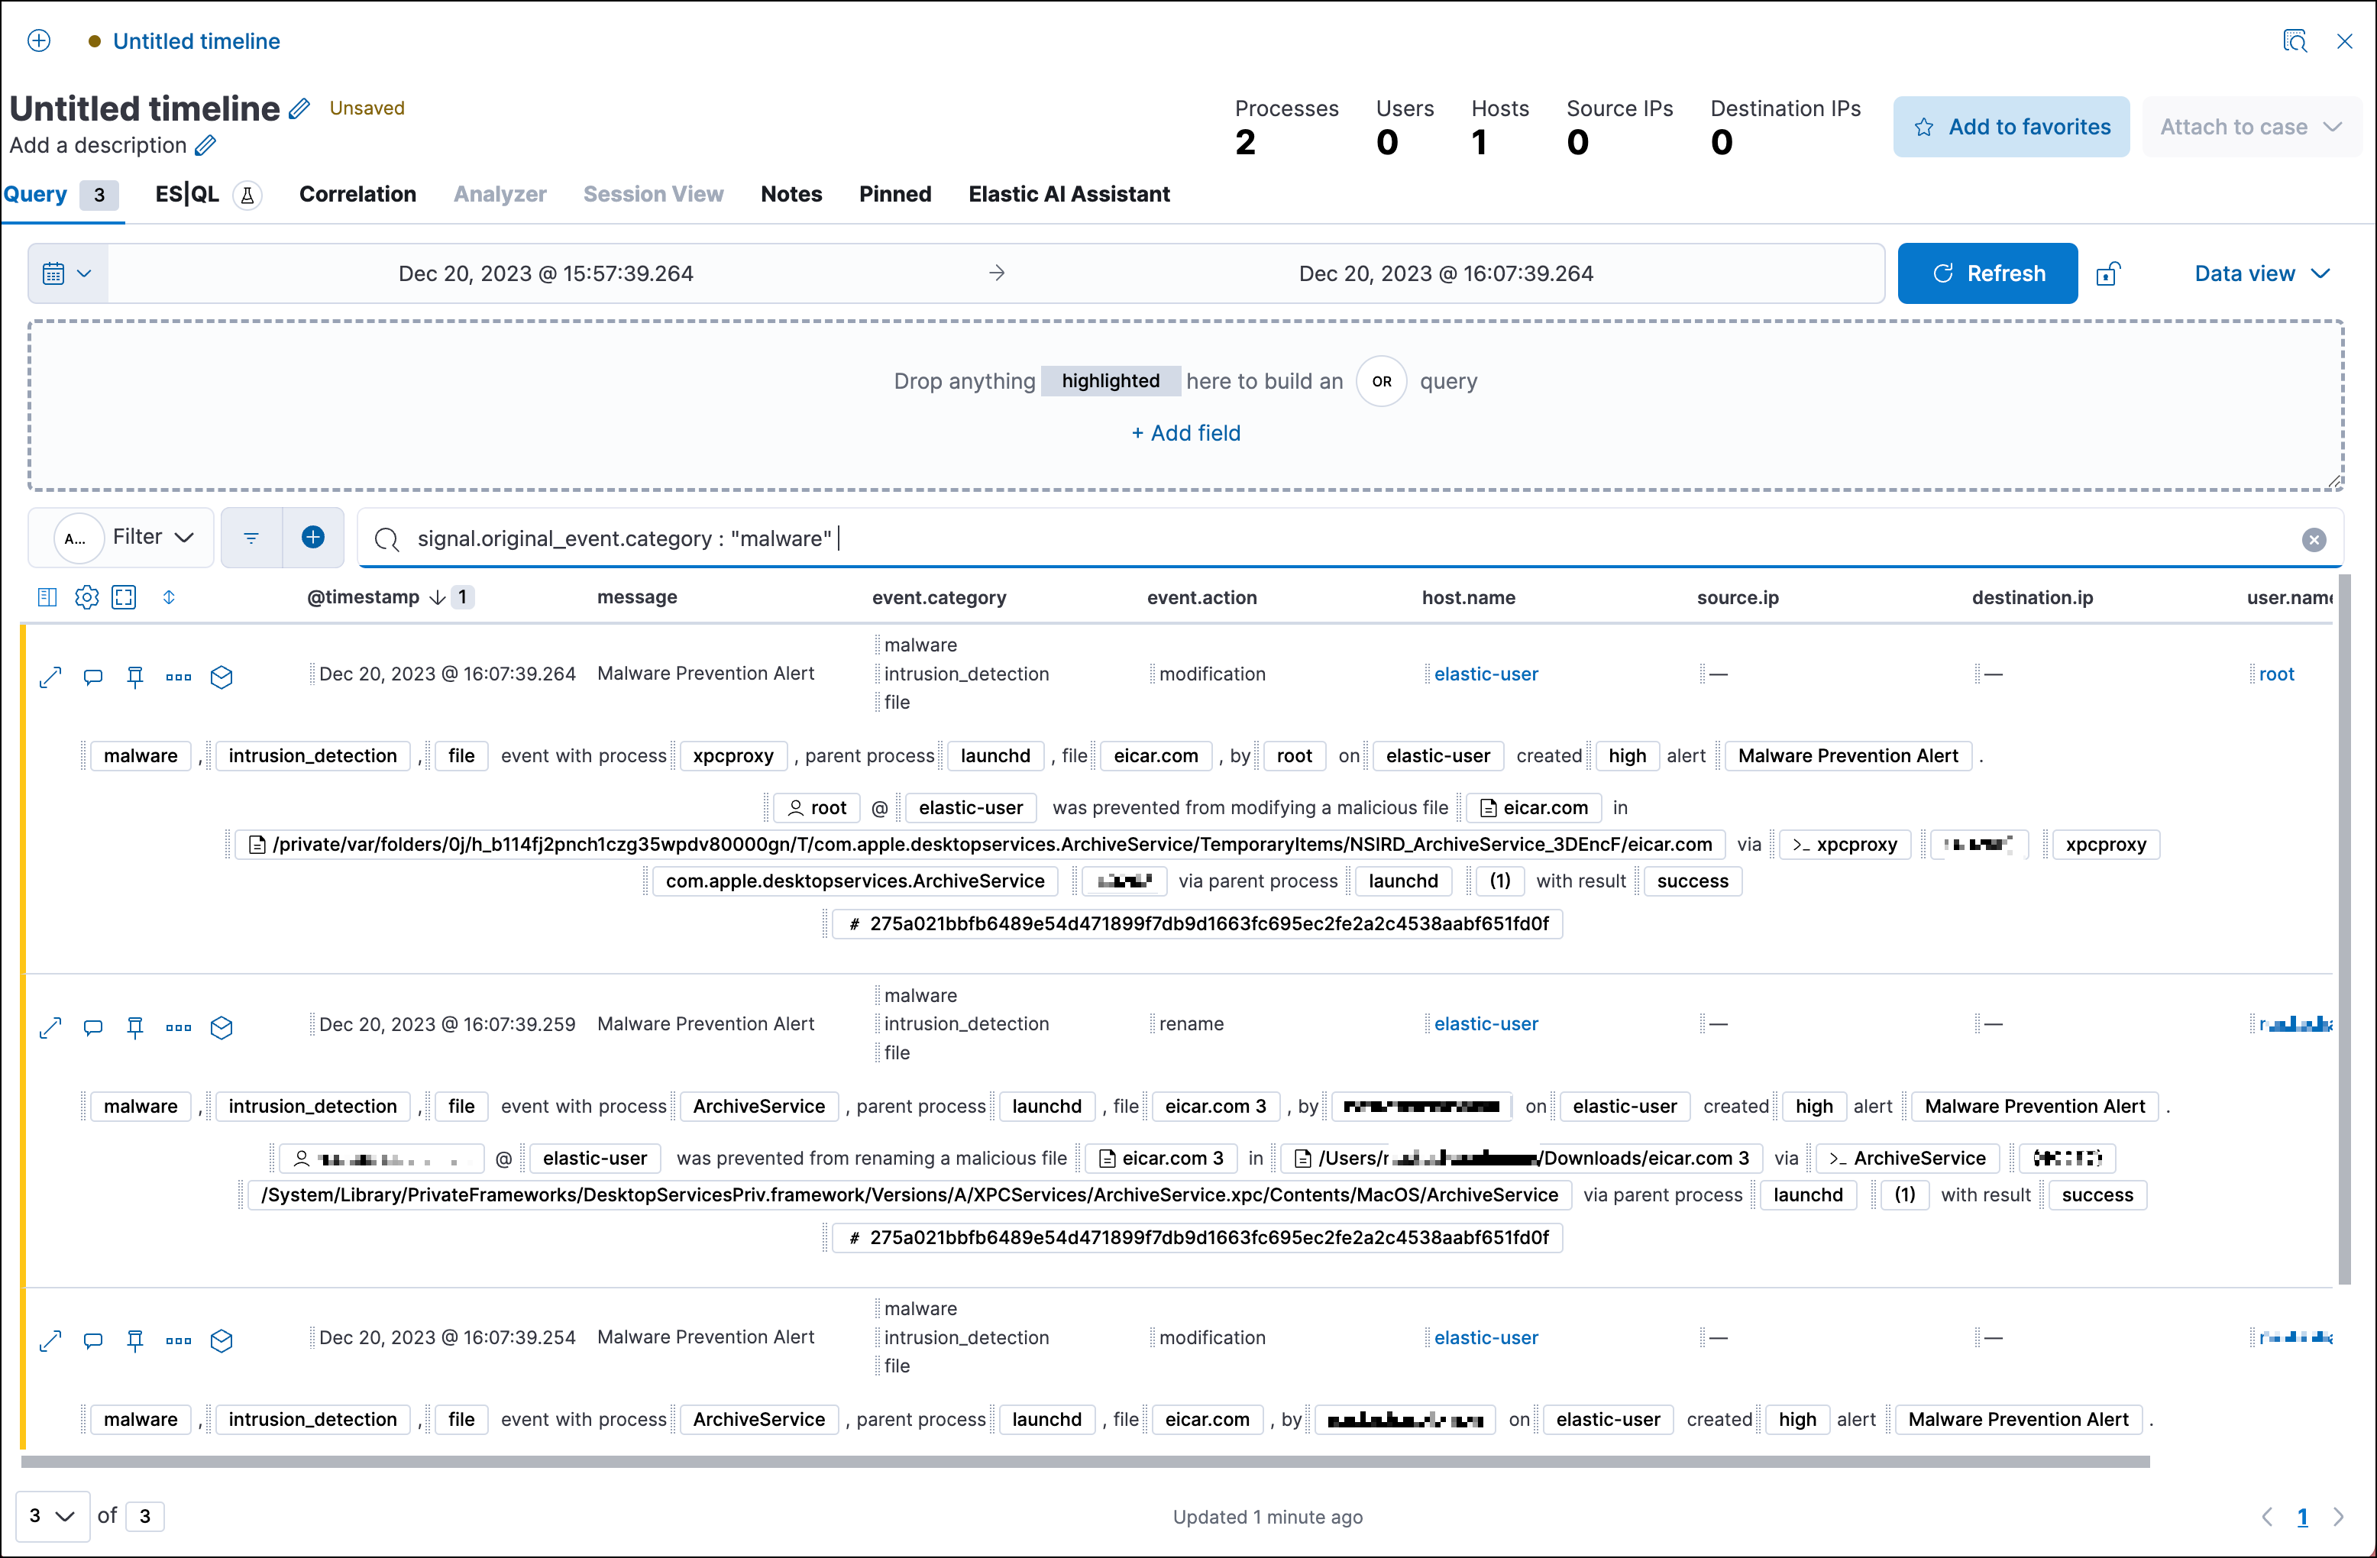
Task: Rename timeline using the pencil icon
Action: point(299,108)
